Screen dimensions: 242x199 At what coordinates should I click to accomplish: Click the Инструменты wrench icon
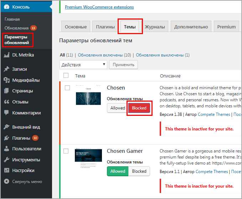(x=6, y=160)
